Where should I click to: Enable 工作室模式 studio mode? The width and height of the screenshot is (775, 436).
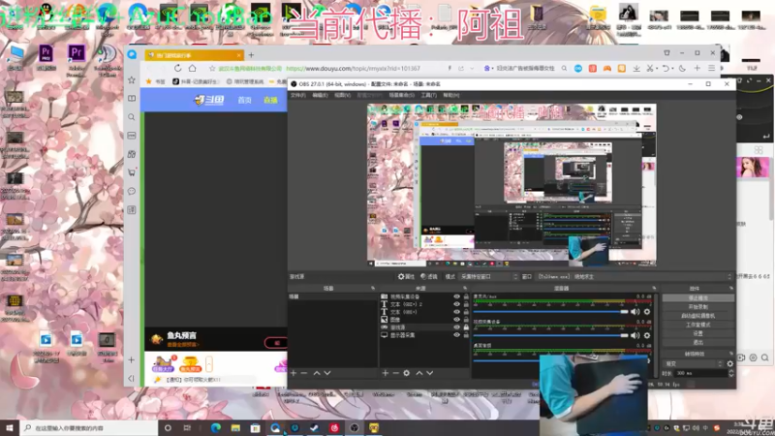click(697, 325)
